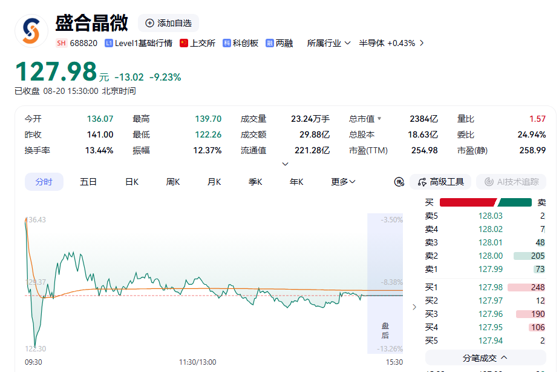Screen dimensions: 559x372
Task: Click the 成交量 value 23.24万手
Action: [310, 119]
